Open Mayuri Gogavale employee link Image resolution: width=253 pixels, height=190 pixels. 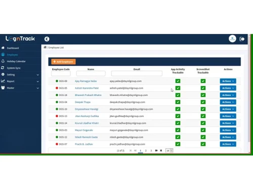83,130
